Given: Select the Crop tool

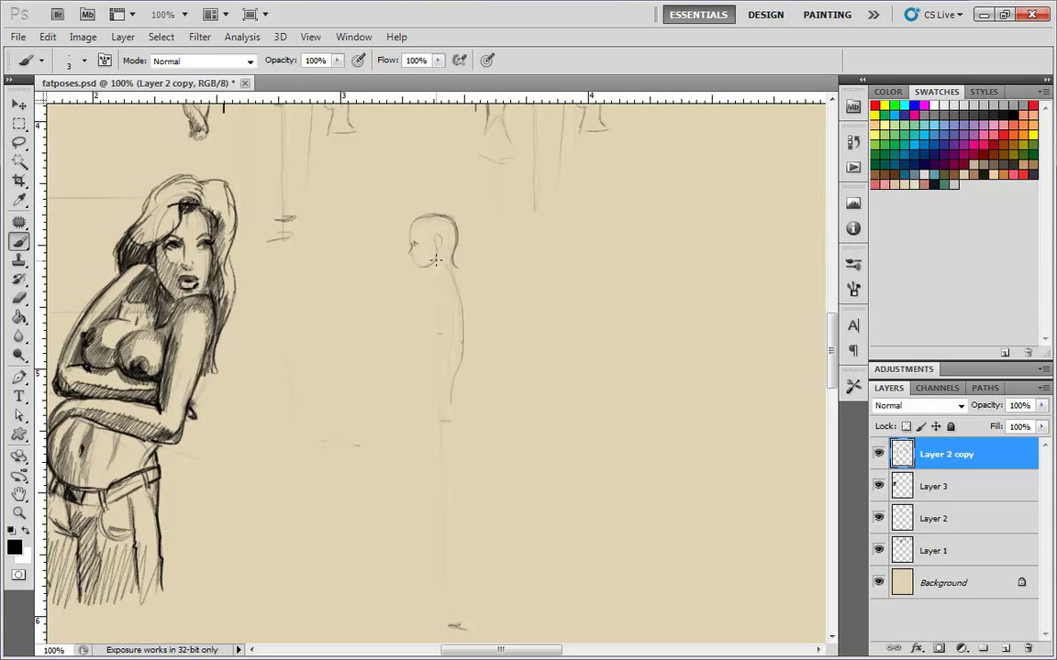Looking at the screenshot, I should (19, 181).
